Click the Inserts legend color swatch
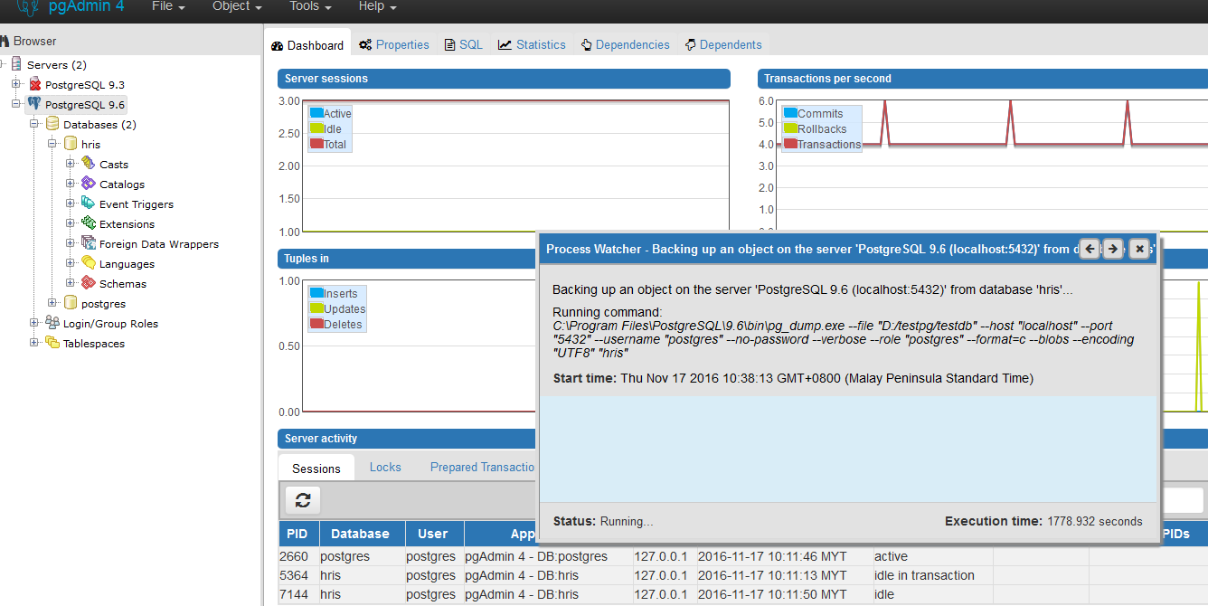This screenshot has width=1208, height=606. point(316,293)
